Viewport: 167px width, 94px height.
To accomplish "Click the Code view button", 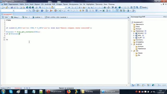I will click(5, 17).
